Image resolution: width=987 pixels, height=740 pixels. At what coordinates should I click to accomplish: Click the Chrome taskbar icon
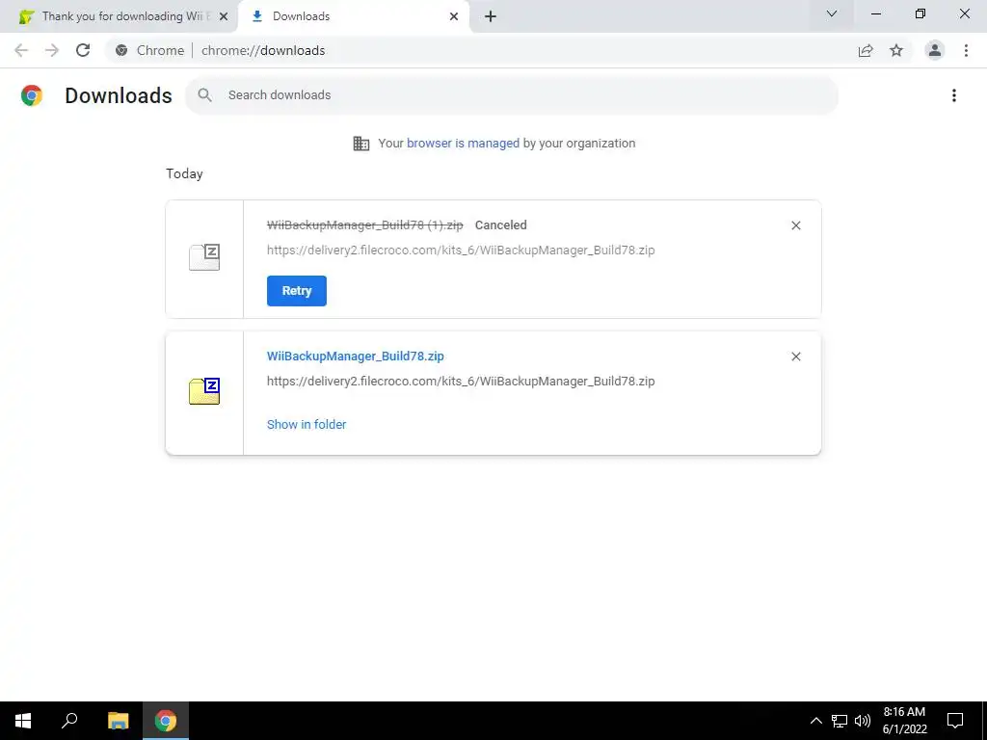166,721
